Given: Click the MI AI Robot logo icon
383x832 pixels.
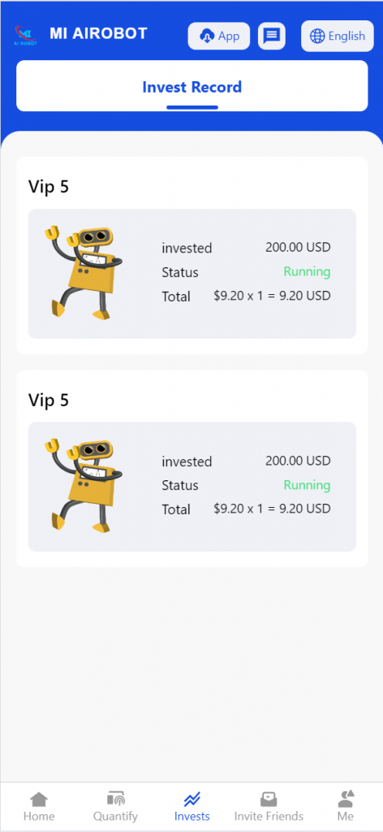Looking at the screenshot, I should click(x=26, y=36).
